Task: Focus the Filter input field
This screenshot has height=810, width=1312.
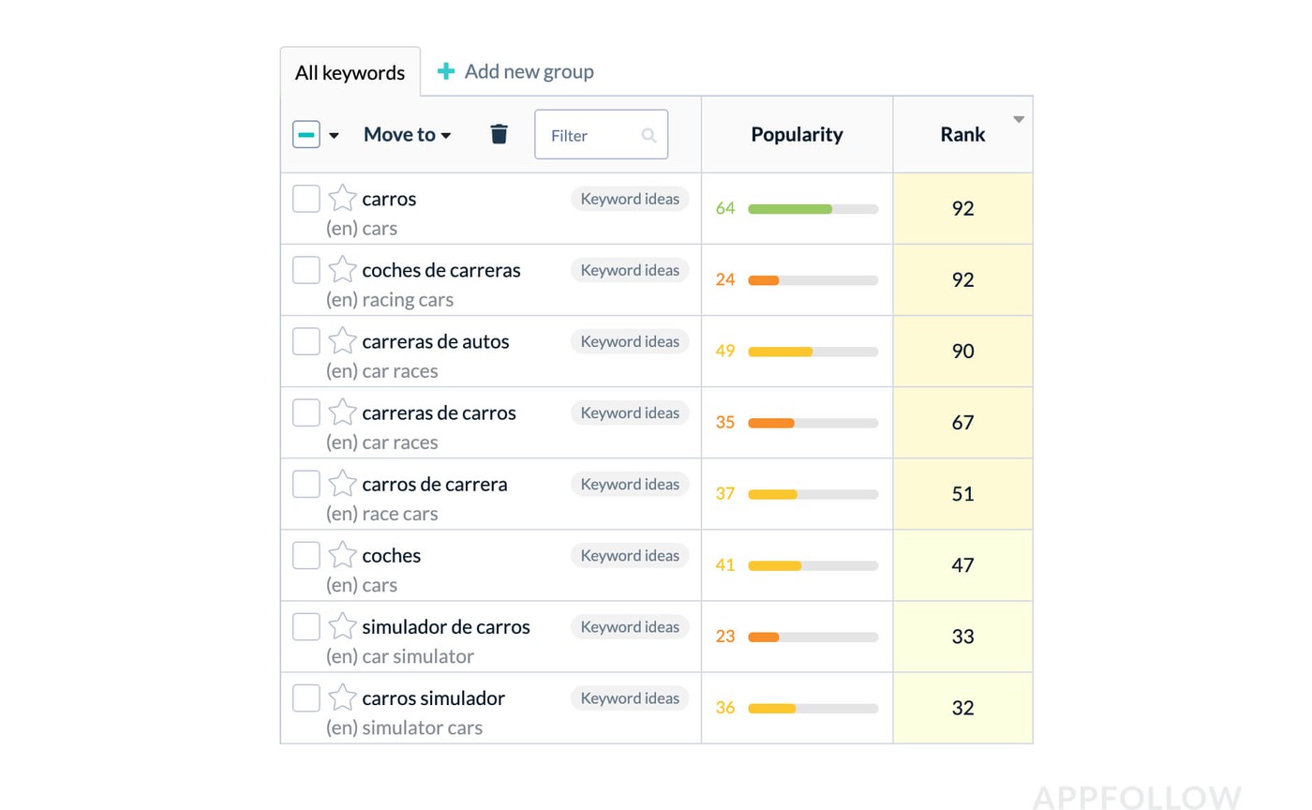Action: tap(590, 135)
